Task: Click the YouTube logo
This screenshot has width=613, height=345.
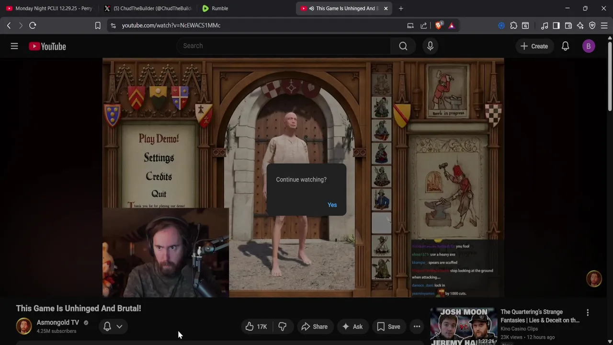Action: click(x=47, y=46)
